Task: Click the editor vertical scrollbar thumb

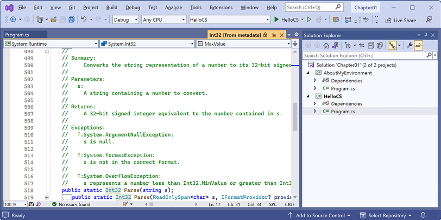Action: tap(295, 117)
